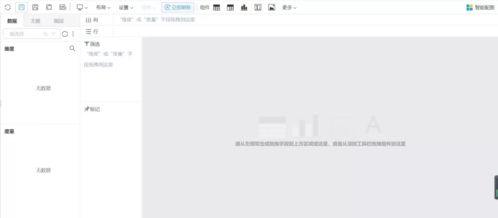Click the search icon inside dataset selector
Viewport: 498px width, 218px height.
(x=46, y=34)
